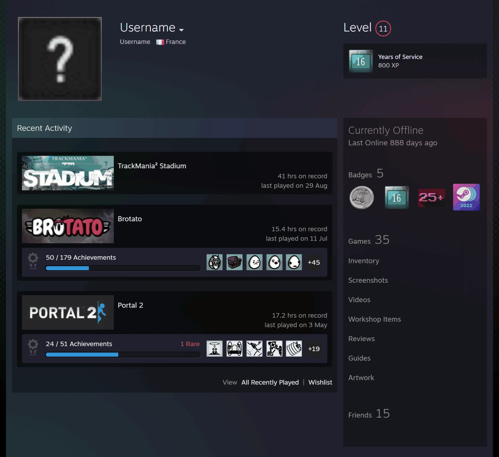Image resolution: width=499 pixels, height=457 pixels.
Task: Open the Inventory link
Action: point(364,261)
